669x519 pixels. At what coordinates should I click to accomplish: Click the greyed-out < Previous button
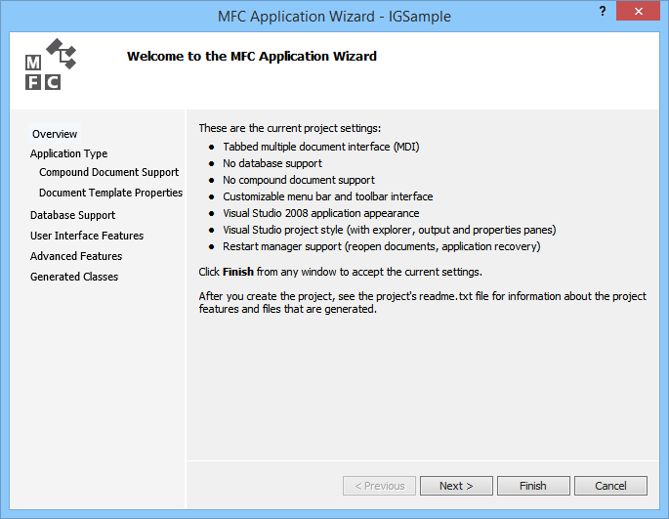379,486
